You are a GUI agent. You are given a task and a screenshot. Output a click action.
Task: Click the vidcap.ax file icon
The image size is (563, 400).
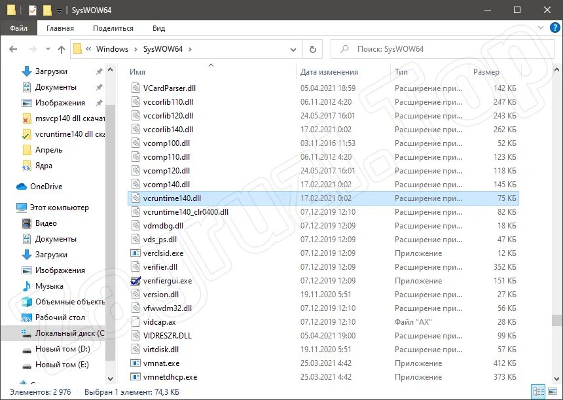[x=135, y=322]
